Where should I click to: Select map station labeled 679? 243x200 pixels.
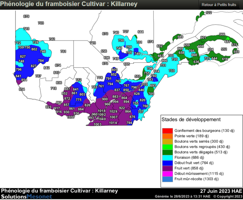[26, 17]
